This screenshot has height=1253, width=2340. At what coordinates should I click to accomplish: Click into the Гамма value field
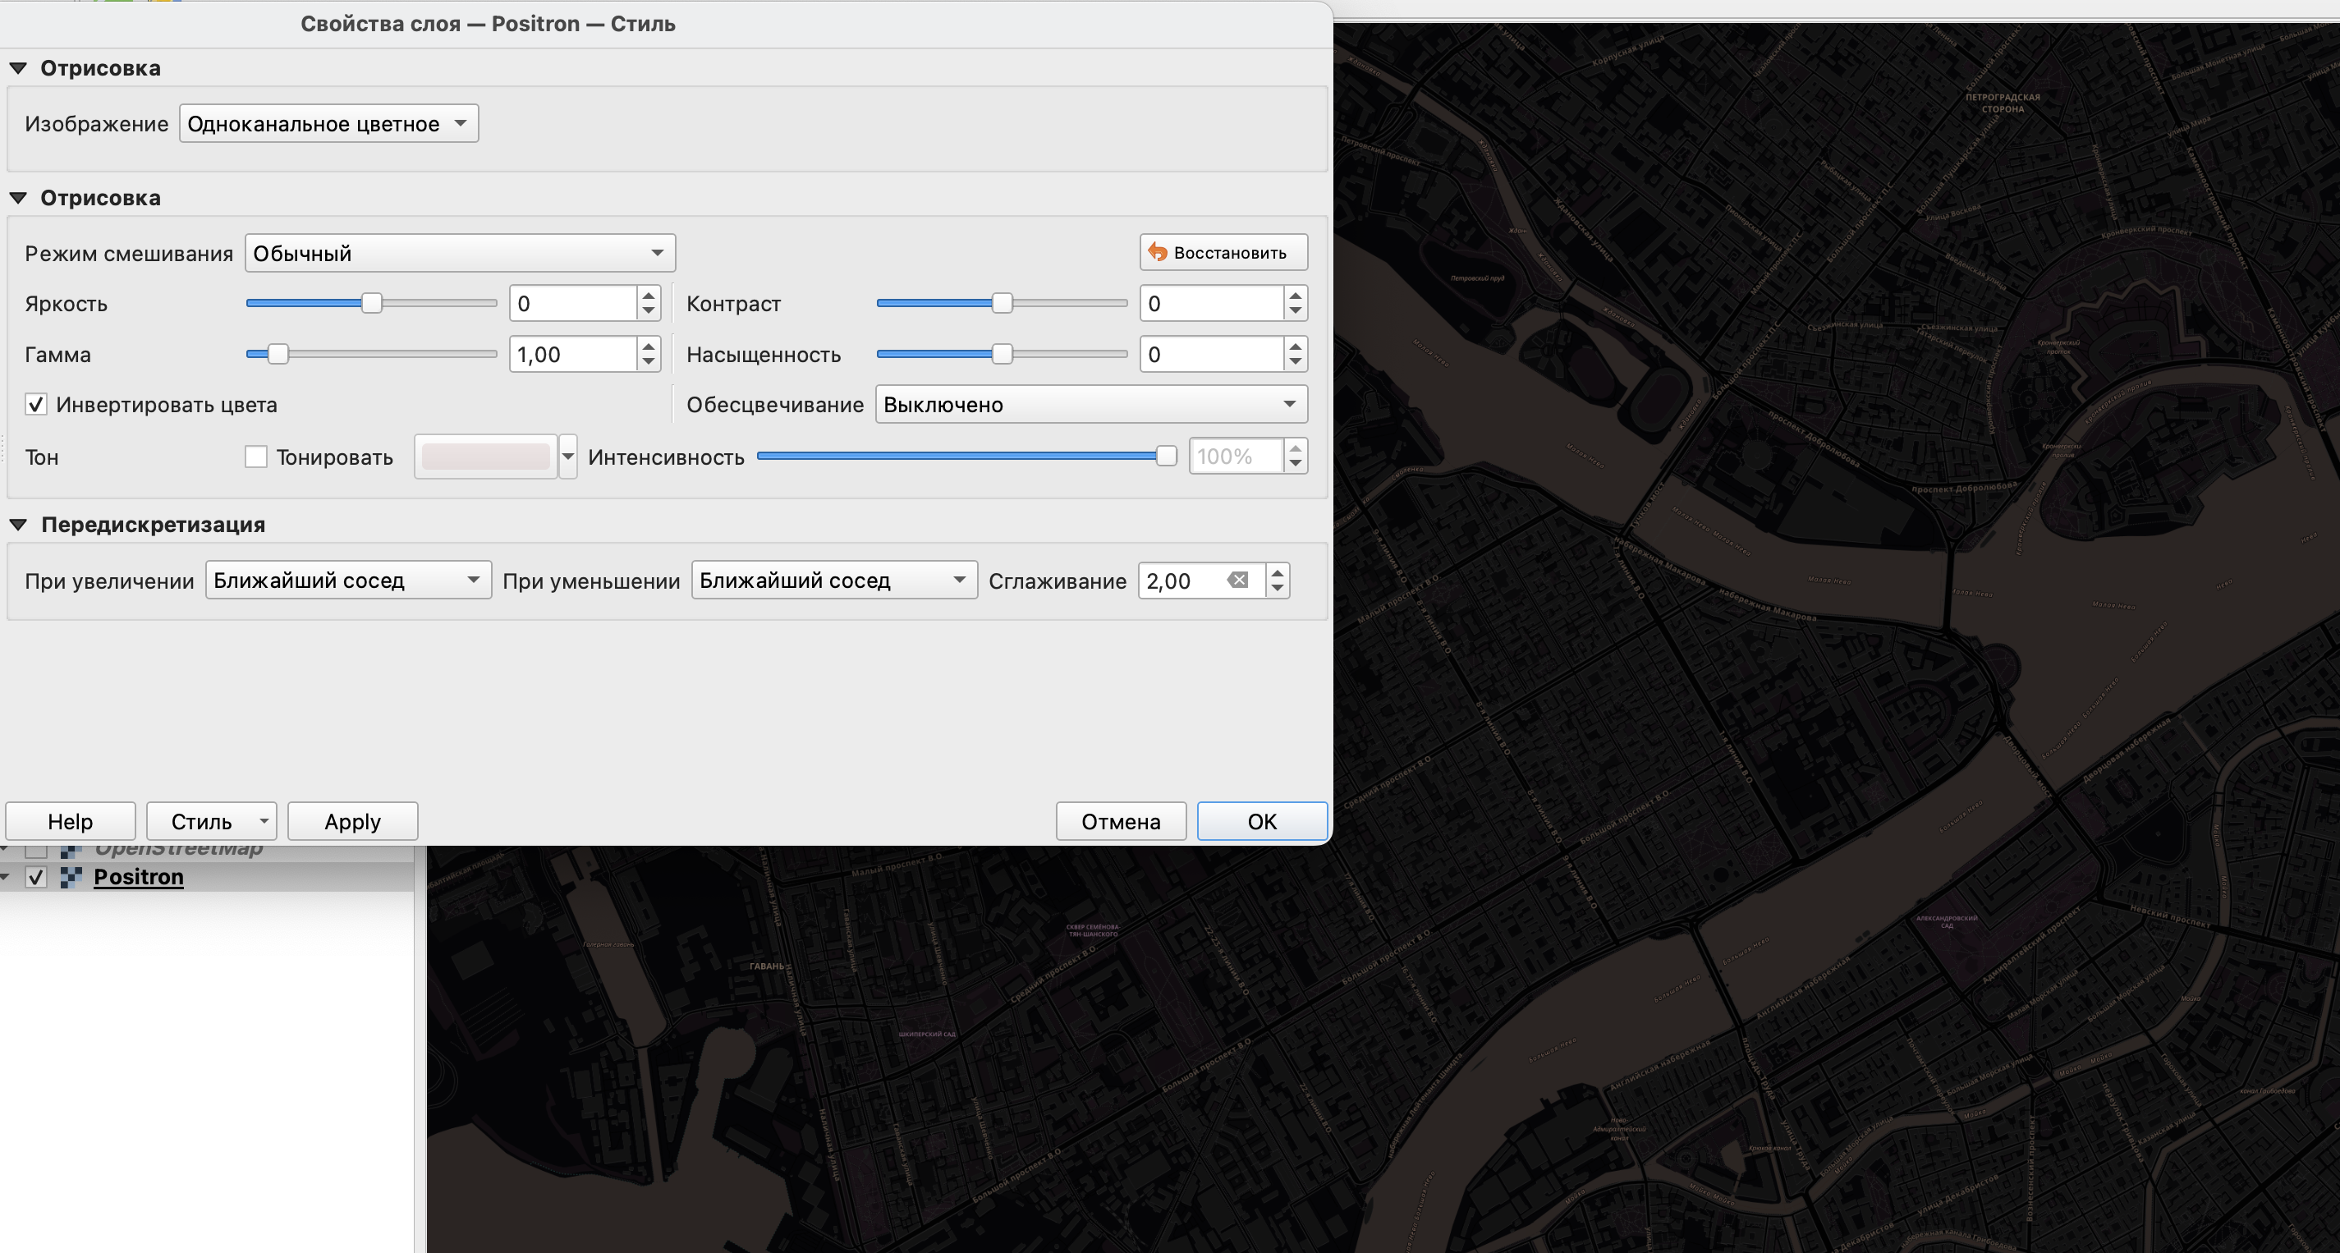pos(572,355)
